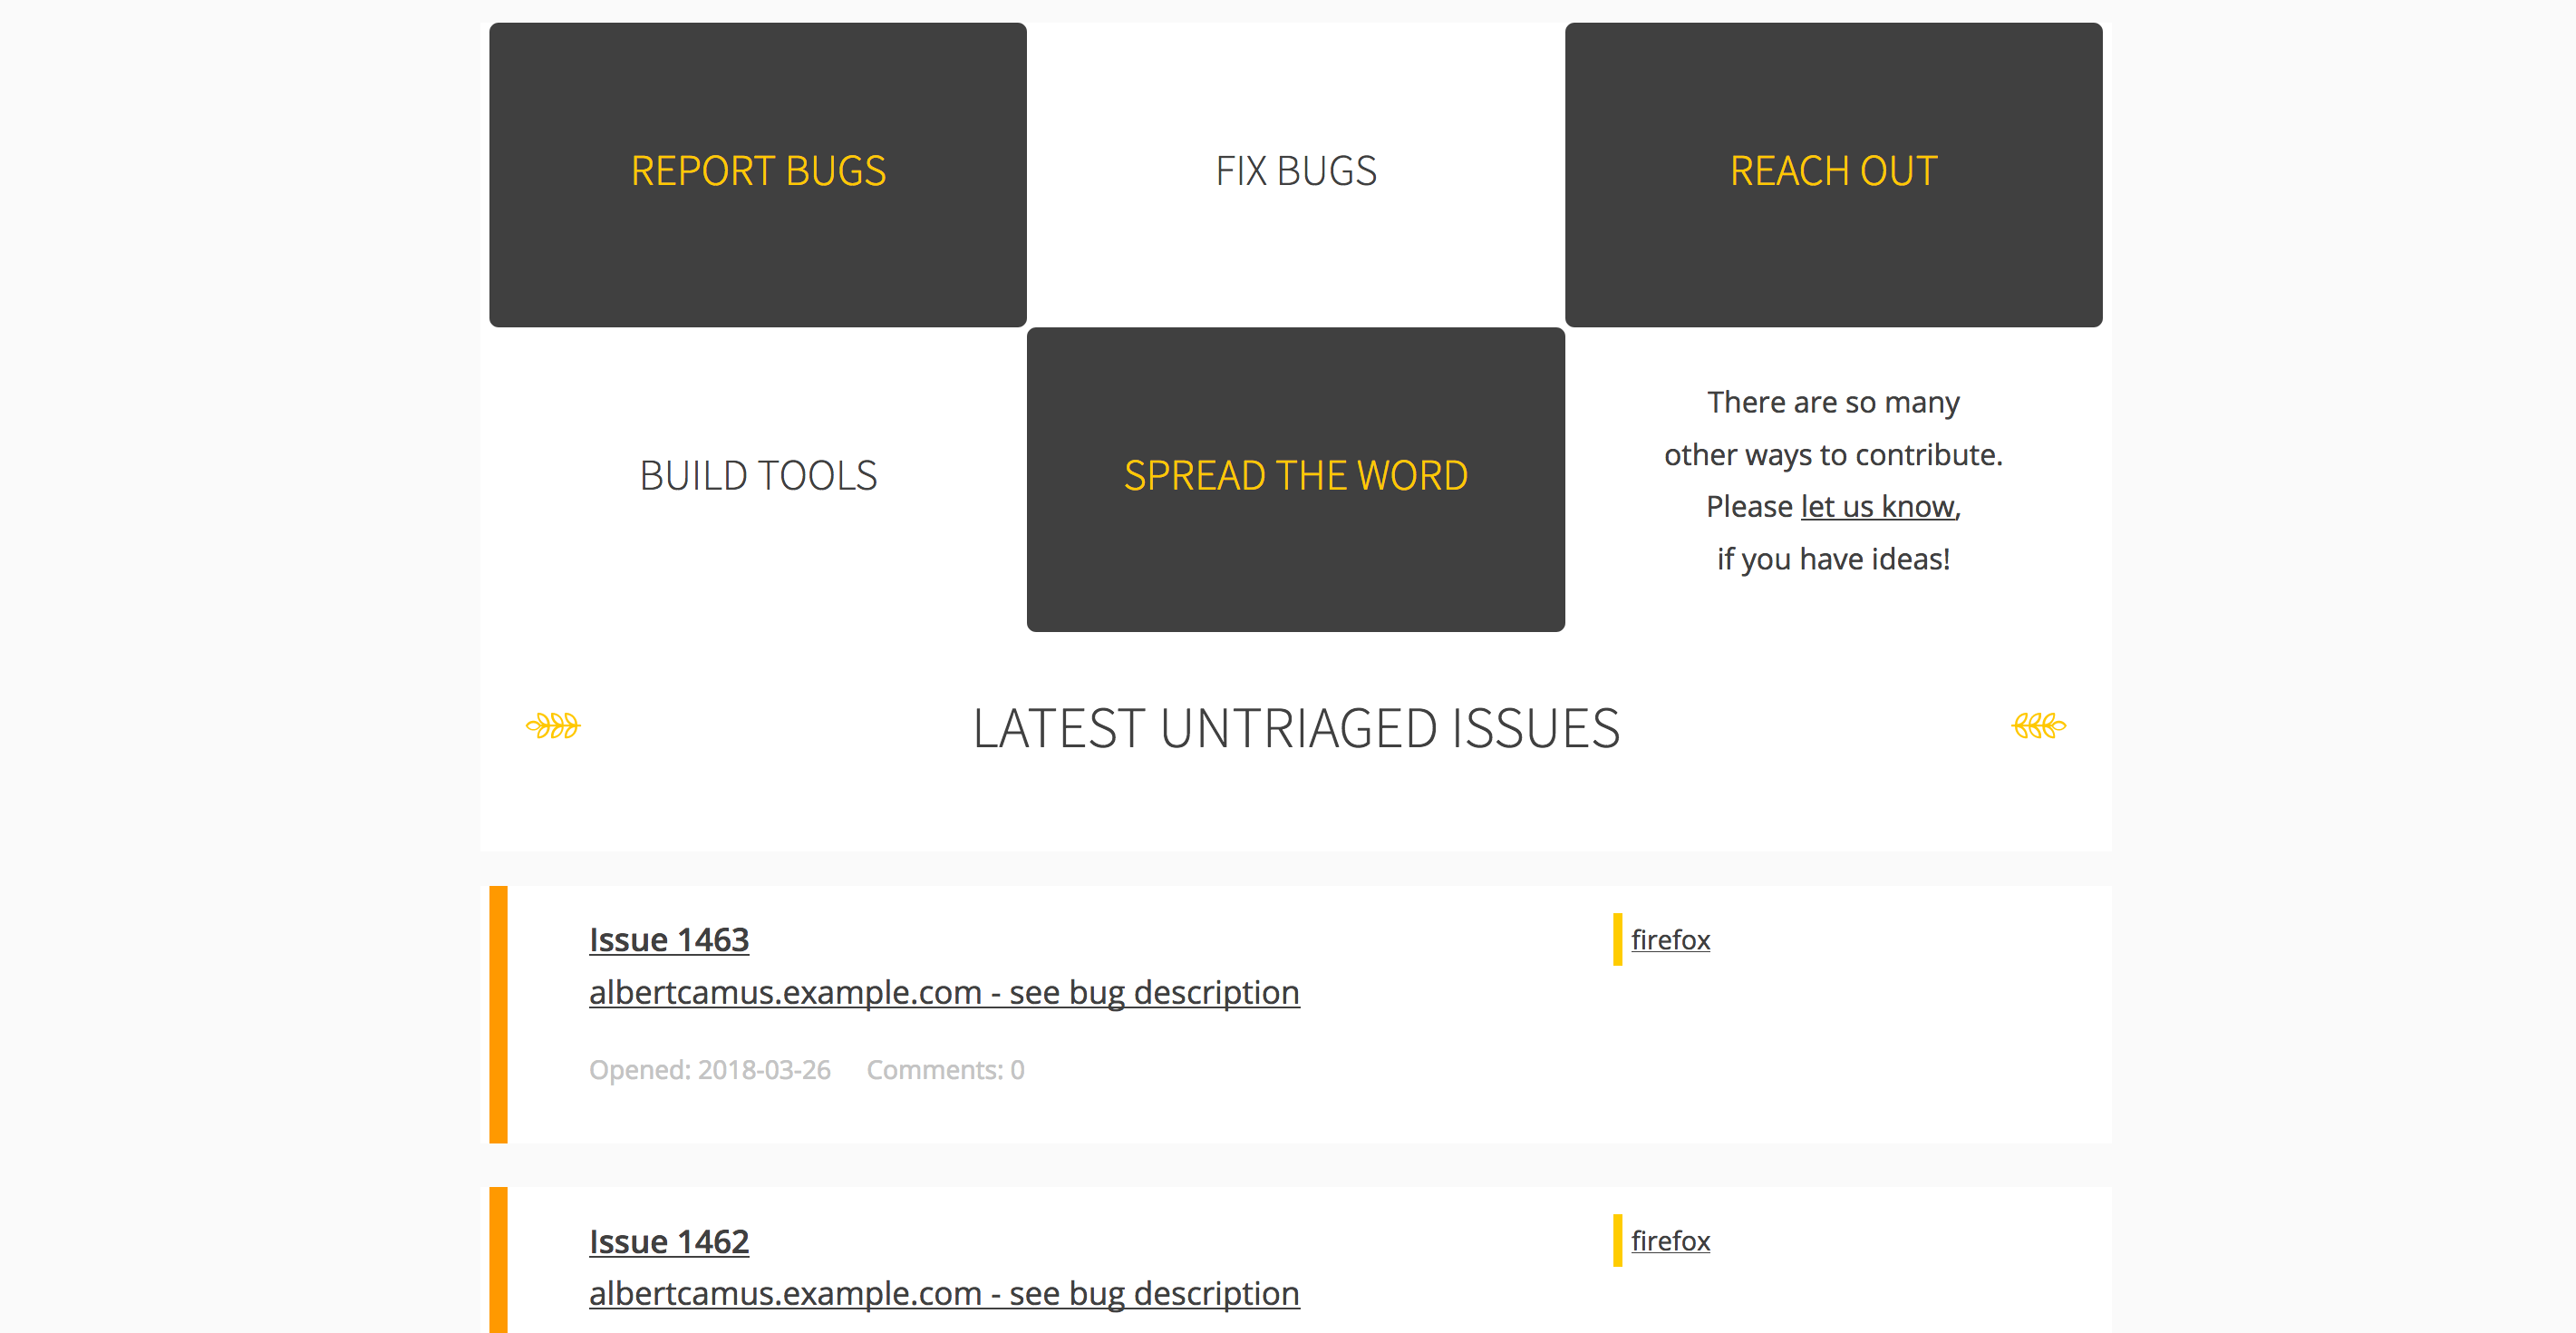Open the SPREAD THE WORD tile

[x=1295, y=476]
